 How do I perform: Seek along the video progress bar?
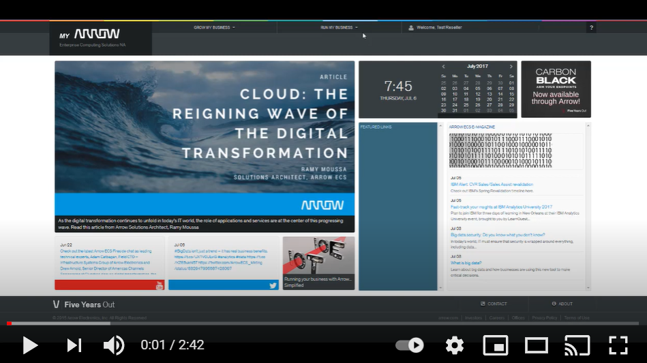(323, 323)
